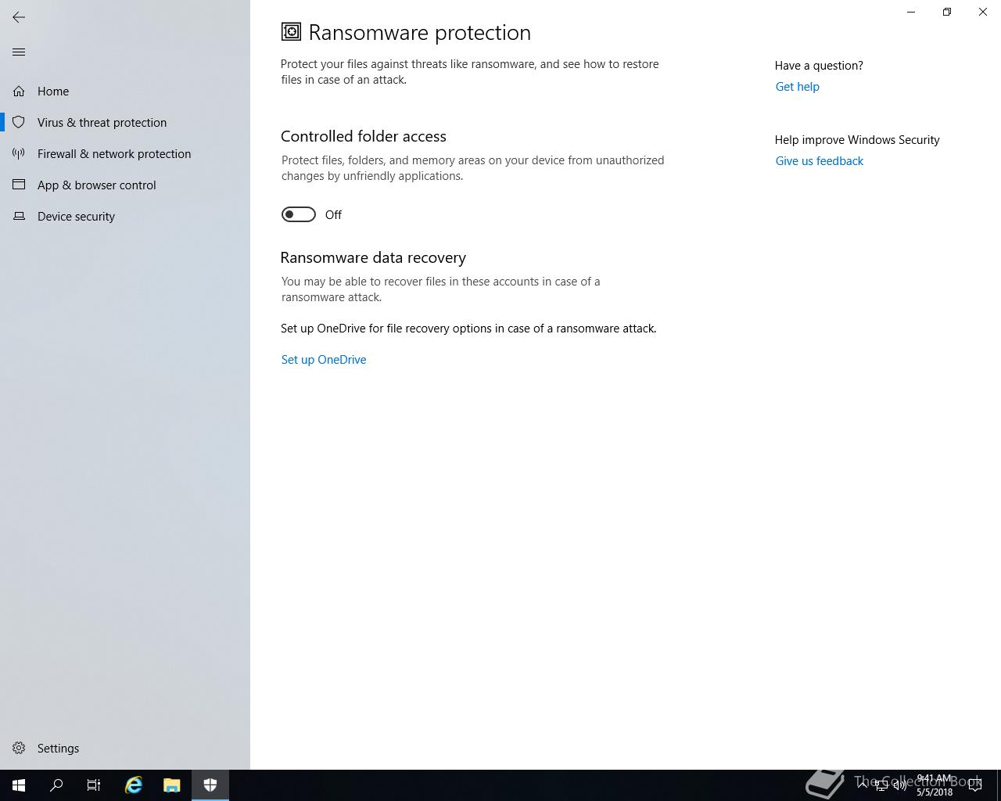Open Task View on the taskbar
The height and width of the screenshot is (801, 1001).
94,785
